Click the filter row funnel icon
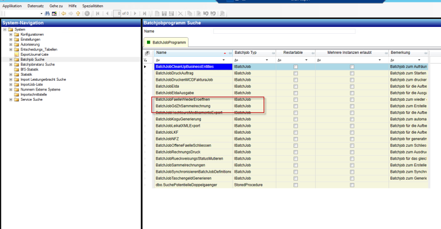 click(x=145, y=60)
